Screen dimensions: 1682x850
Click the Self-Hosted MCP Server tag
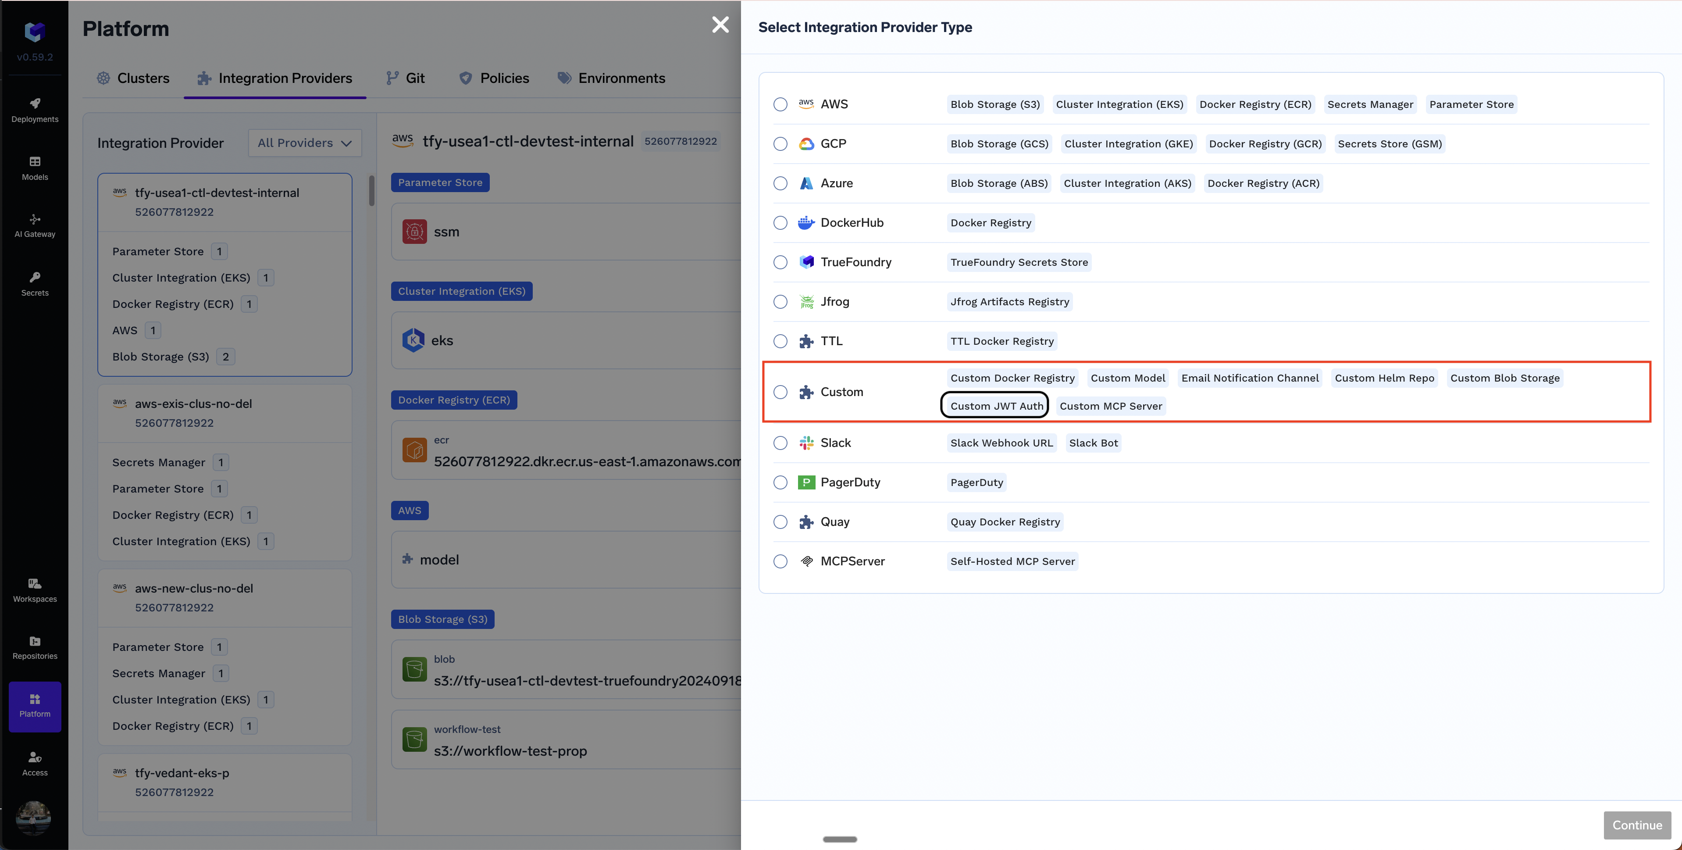tap(1012, 561)
